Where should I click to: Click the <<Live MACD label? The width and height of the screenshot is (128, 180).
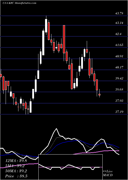(108, 173)
